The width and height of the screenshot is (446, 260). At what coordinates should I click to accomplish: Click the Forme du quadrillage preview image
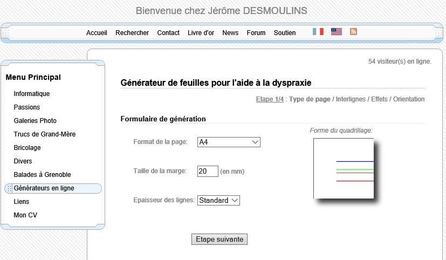click(344, 168)
